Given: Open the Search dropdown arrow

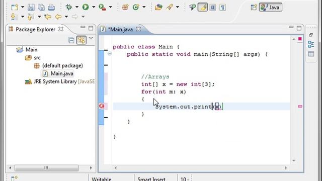Looking at the screenshot, I should coord(178,7).
